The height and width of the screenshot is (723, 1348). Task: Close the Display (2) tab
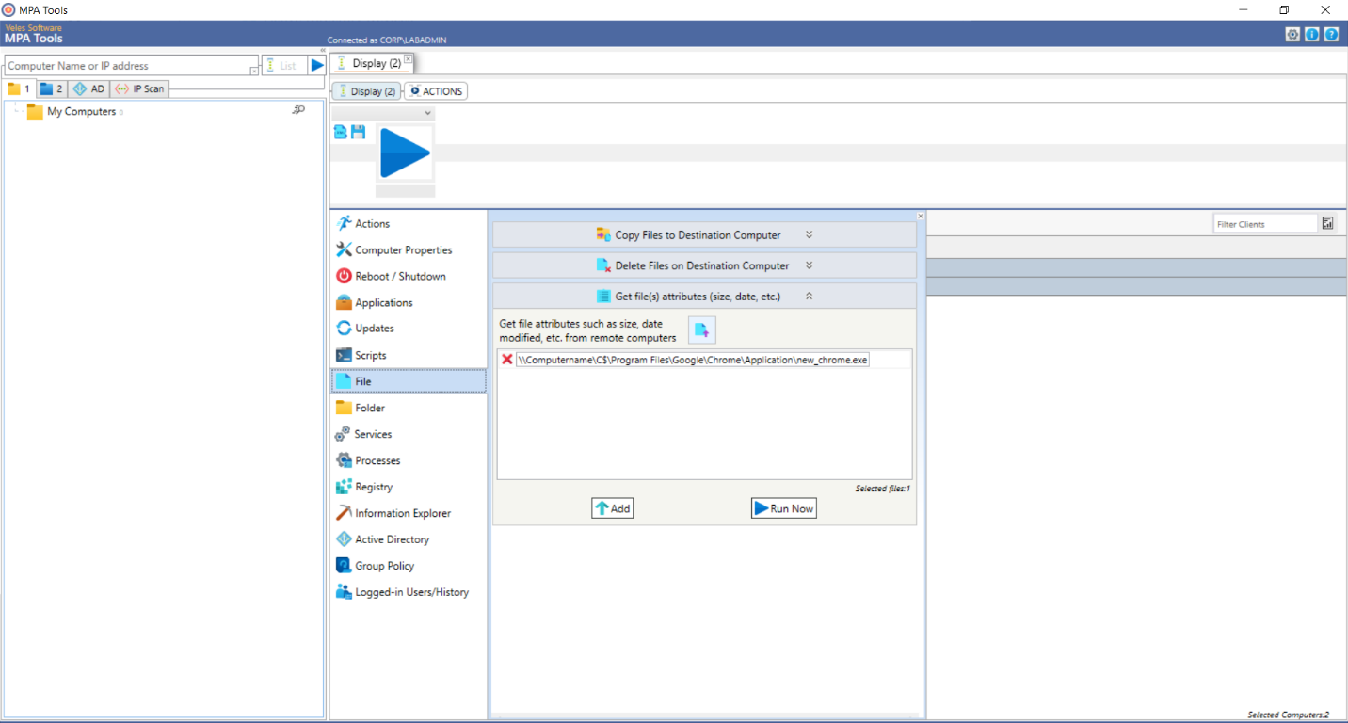click(x=408, y=58)
